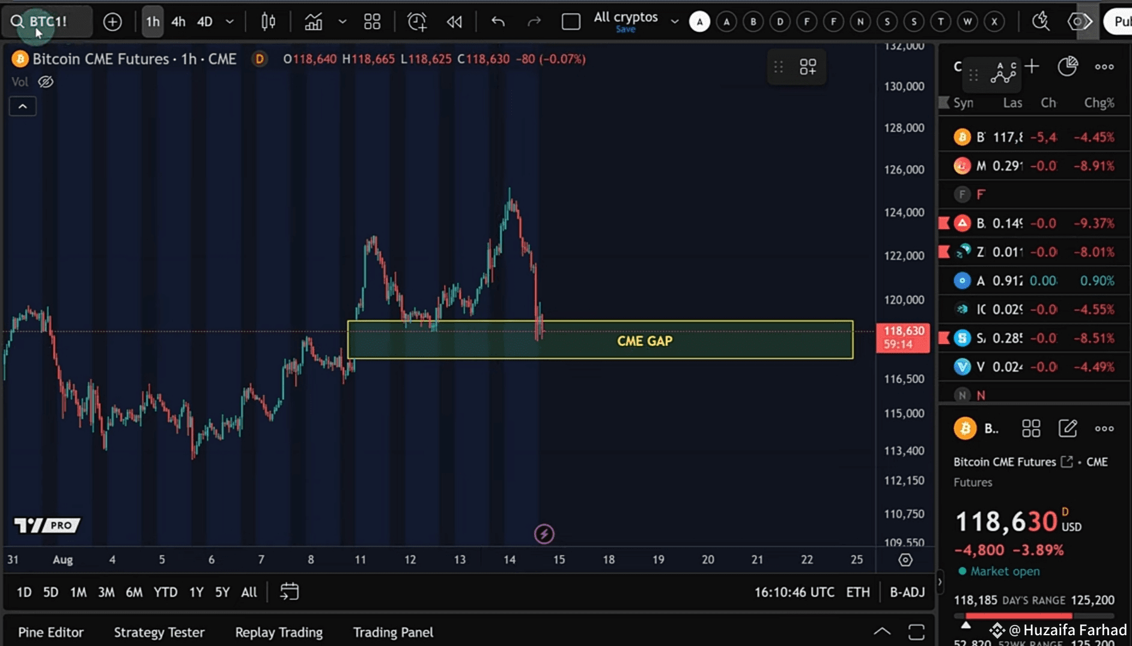Expand the All cryptos layout dropdown arrow
Image resolution: width=1132 pixels, height=646 pixels.
pos(675,22)
